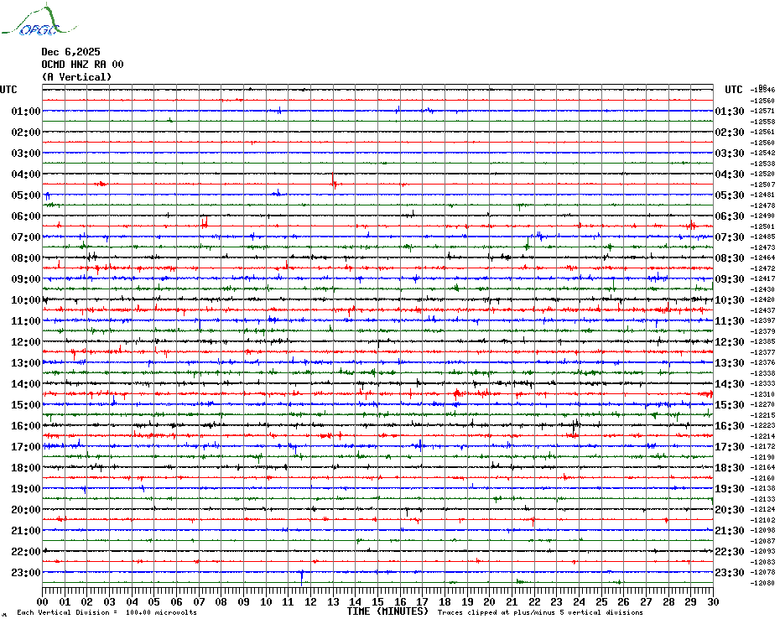
Task: Click the '01:00' hour label on left
Action: point(26,111)
